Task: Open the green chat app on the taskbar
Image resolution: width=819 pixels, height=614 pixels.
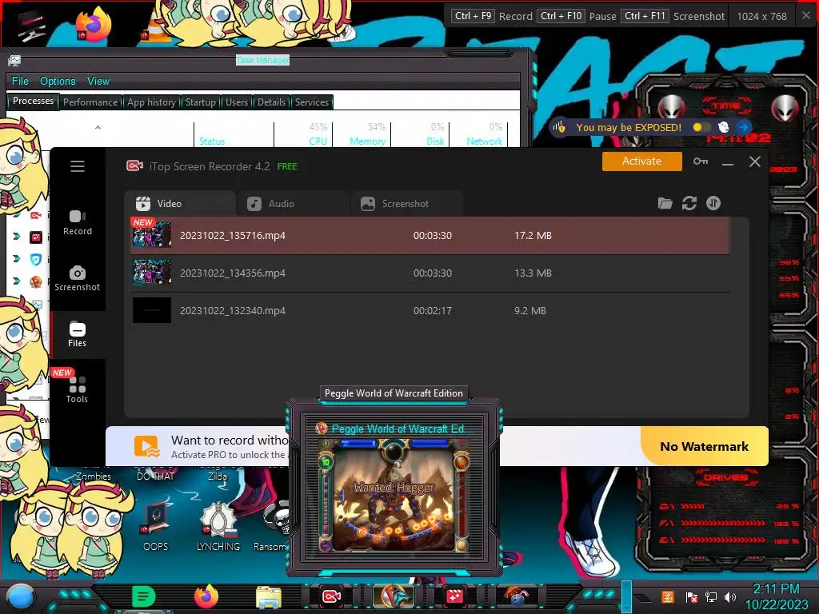Action: click(x=144, y=596)
